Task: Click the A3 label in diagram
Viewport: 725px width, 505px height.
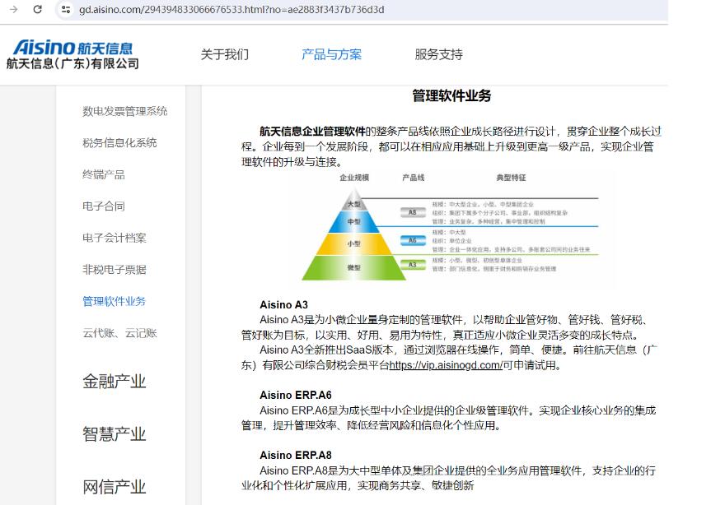Action: [x=413, y=265]
